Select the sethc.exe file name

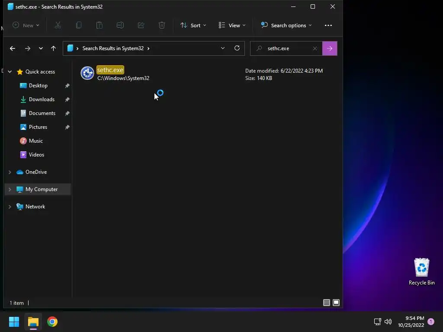pyautogui.click(x=110, y=70)
